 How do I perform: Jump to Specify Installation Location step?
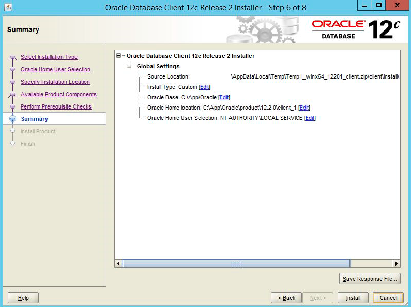point(55,82)
